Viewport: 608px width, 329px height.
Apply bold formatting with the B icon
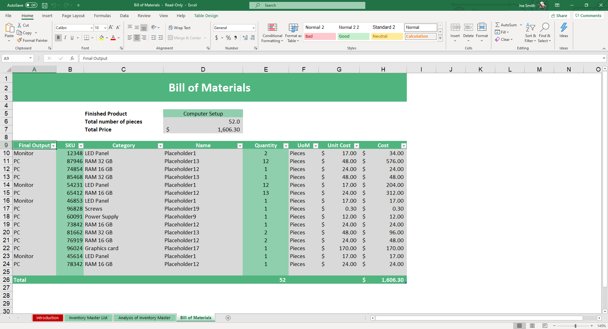click(x=58, y=38)
